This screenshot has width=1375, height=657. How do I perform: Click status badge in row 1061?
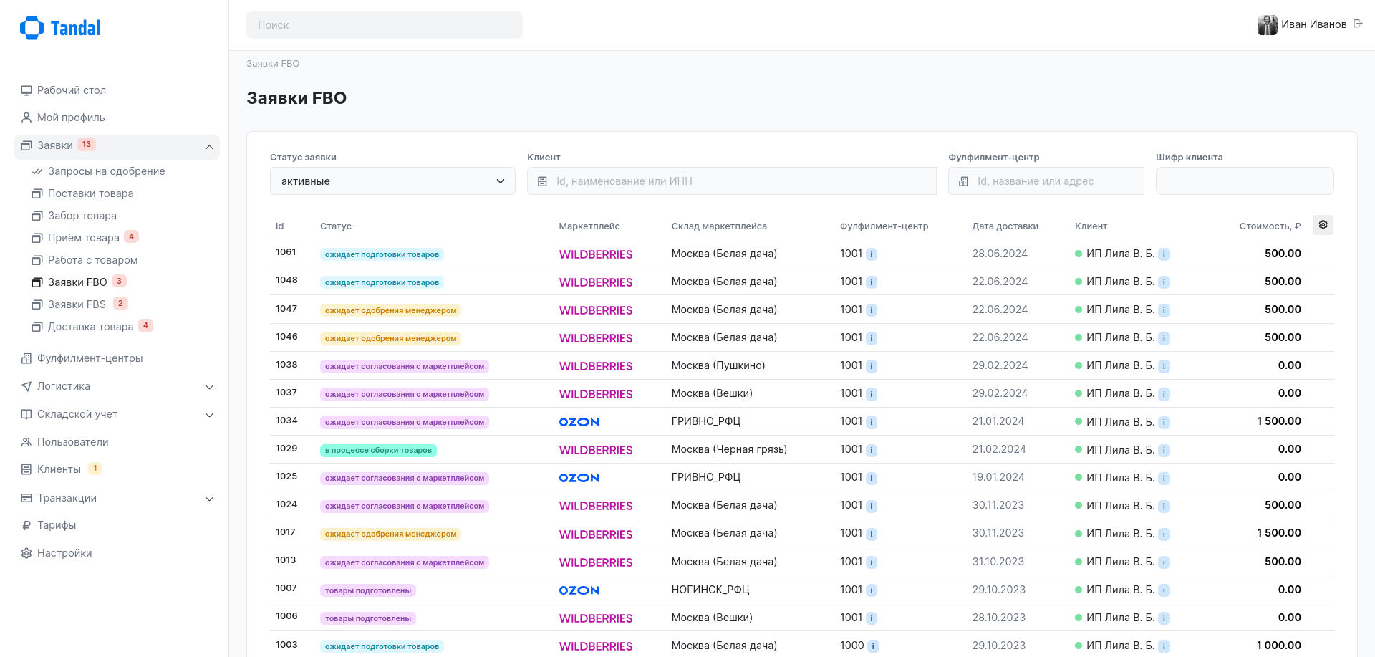tap(382, 254)
